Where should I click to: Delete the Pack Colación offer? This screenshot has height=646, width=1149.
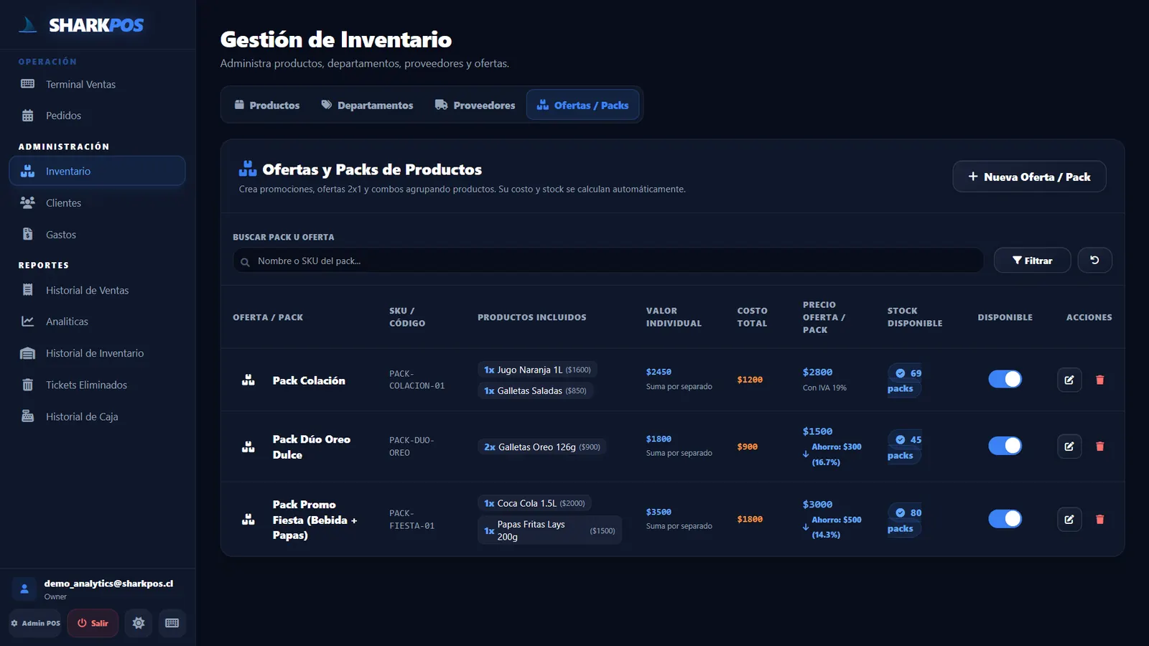pos(1099,380)
